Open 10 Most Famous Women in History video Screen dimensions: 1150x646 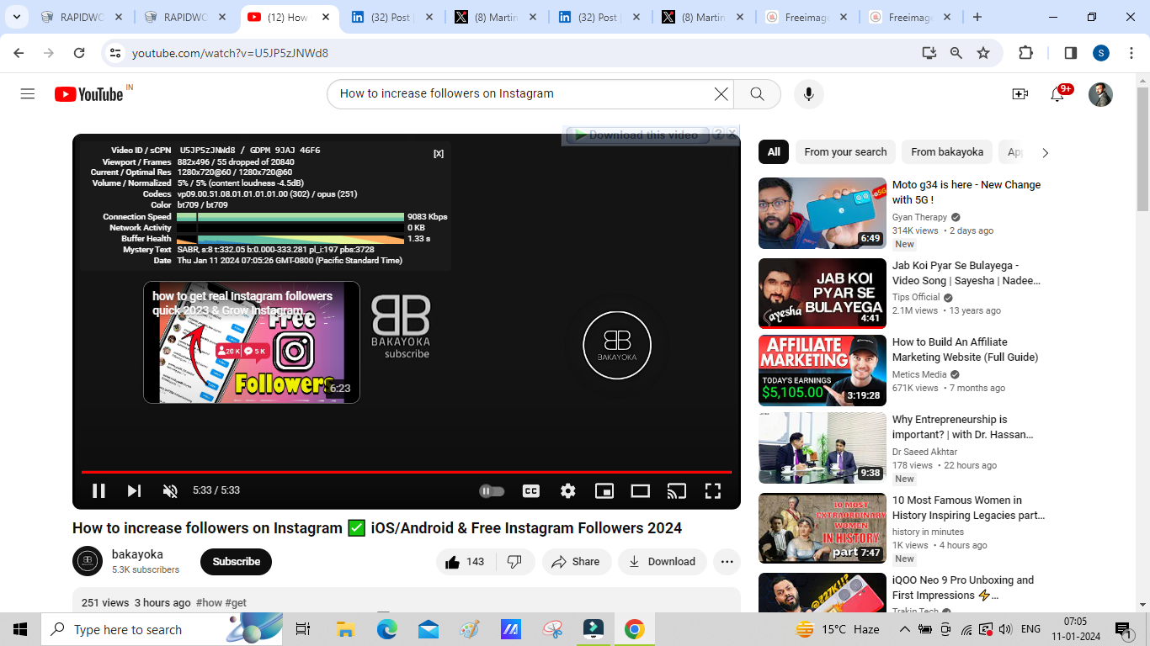click(x=968, y=507)
